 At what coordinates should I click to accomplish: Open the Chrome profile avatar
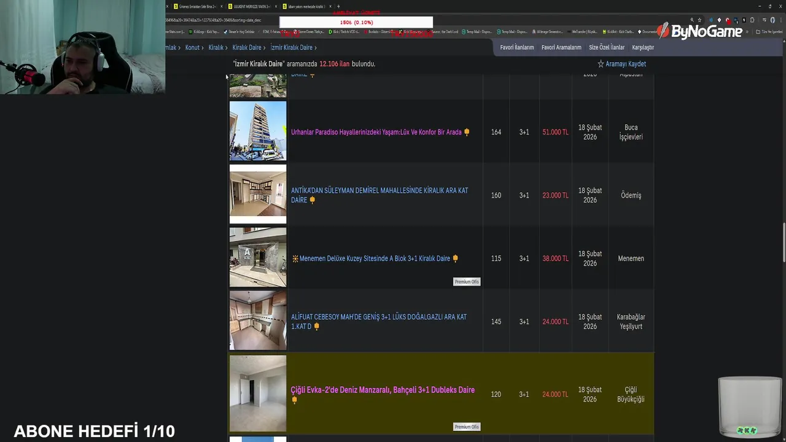tap(772, 20)
